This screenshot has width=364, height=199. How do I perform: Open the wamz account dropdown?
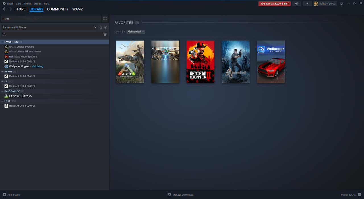pyautogui.click(x=327, y=4)
